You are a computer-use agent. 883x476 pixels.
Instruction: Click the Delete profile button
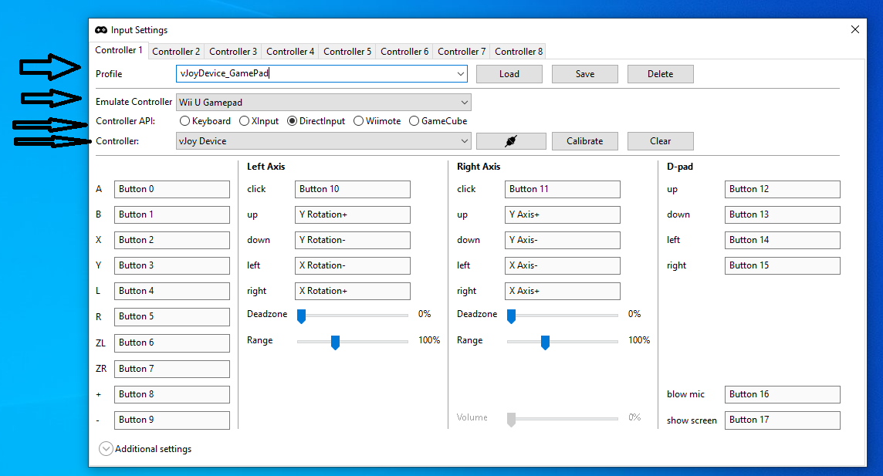pyautogui.click(x=660, y=74)
